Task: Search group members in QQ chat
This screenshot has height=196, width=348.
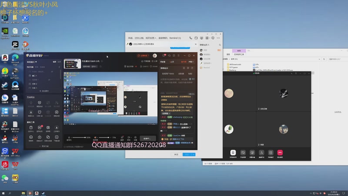Action: (220, 45)
